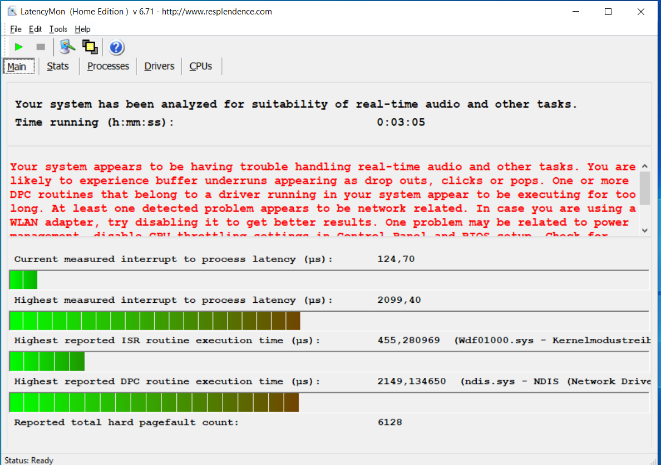This screenshot has height=465, width=661.
Task: Click the 'Your system has been analyzed' heading
Action: (x=295, y=104)
